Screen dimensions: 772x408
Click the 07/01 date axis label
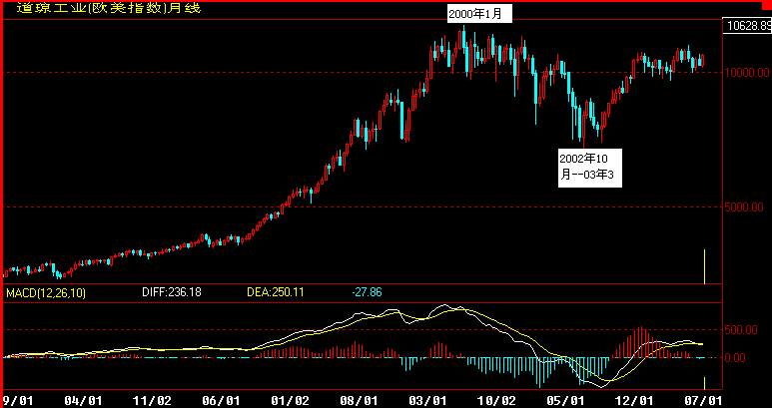(x=704, y=401)
